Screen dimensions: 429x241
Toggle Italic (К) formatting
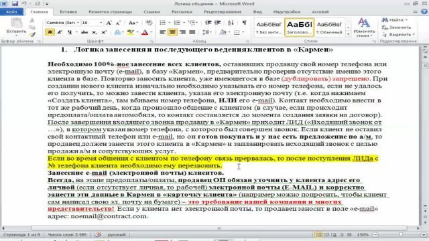pos(60,32)
